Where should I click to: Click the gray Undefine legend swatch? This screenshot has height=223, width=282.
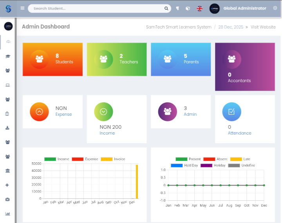[234, 165]
